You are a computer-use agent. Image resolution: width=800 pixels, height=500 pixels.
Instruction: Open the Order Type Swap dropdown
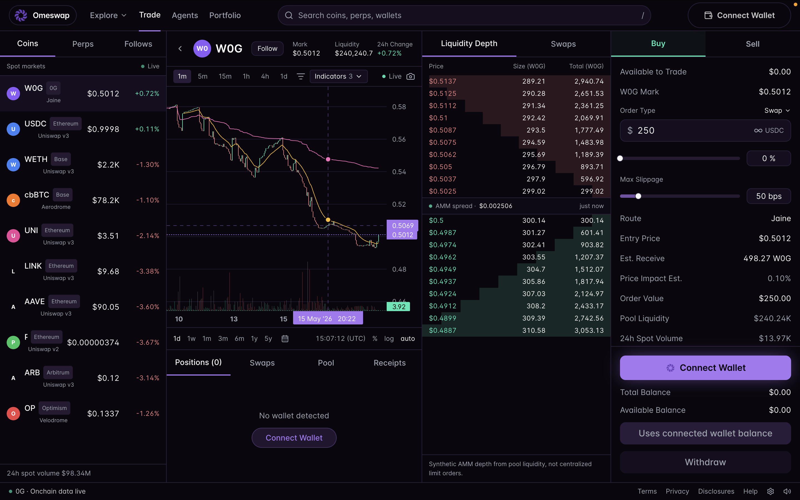tap(777, 111)
